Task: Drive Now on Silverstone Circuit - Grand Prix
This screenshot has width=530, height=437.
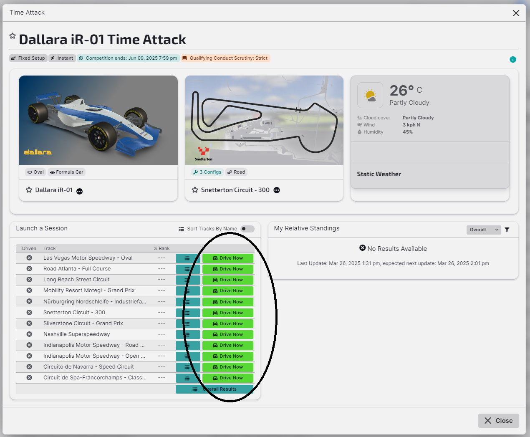Action: [x=228, y=324]
